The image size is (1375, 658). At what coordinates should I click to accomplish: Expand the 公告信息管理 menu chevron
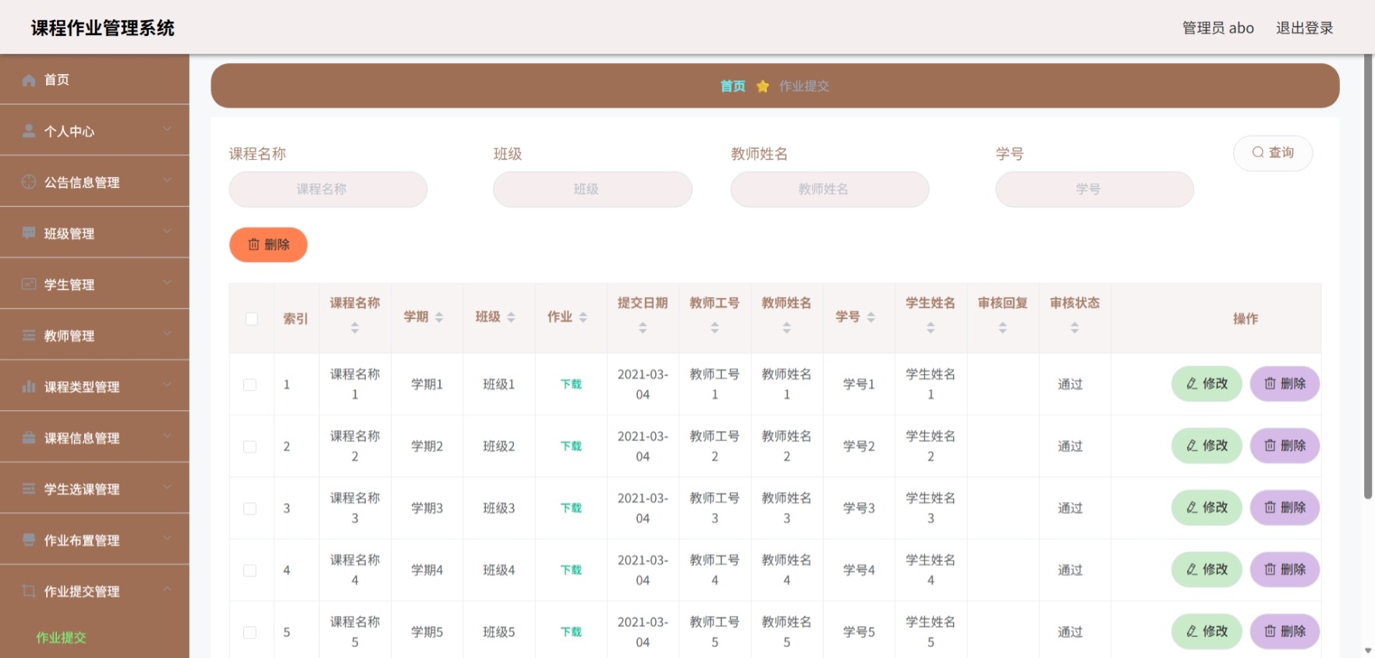167,180
